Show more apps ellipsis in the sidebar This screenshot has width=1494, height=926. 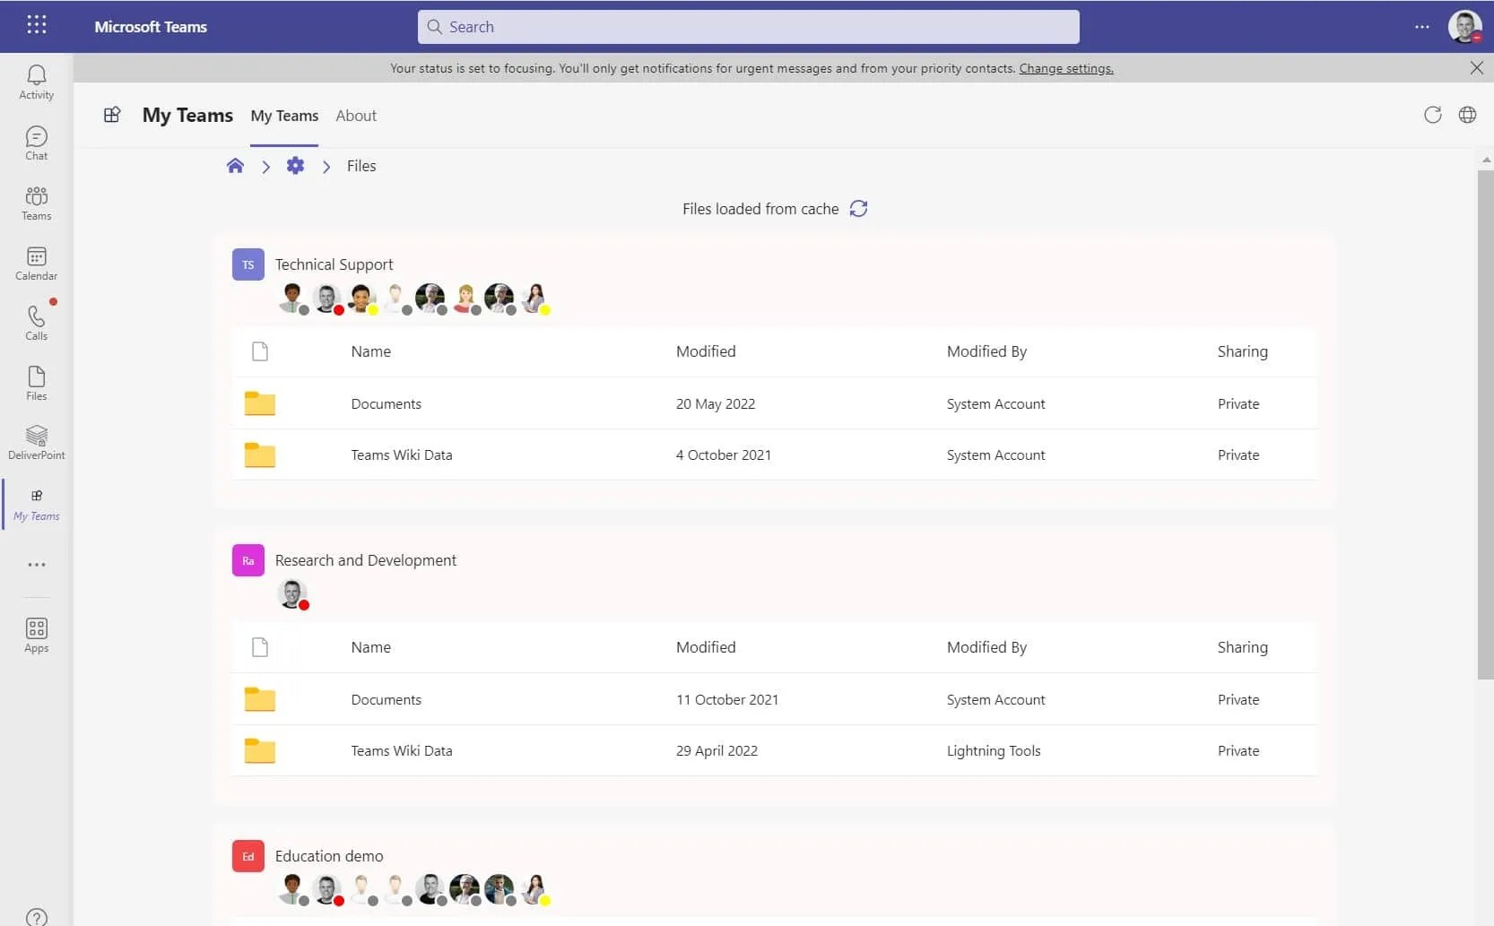point(37,565)
